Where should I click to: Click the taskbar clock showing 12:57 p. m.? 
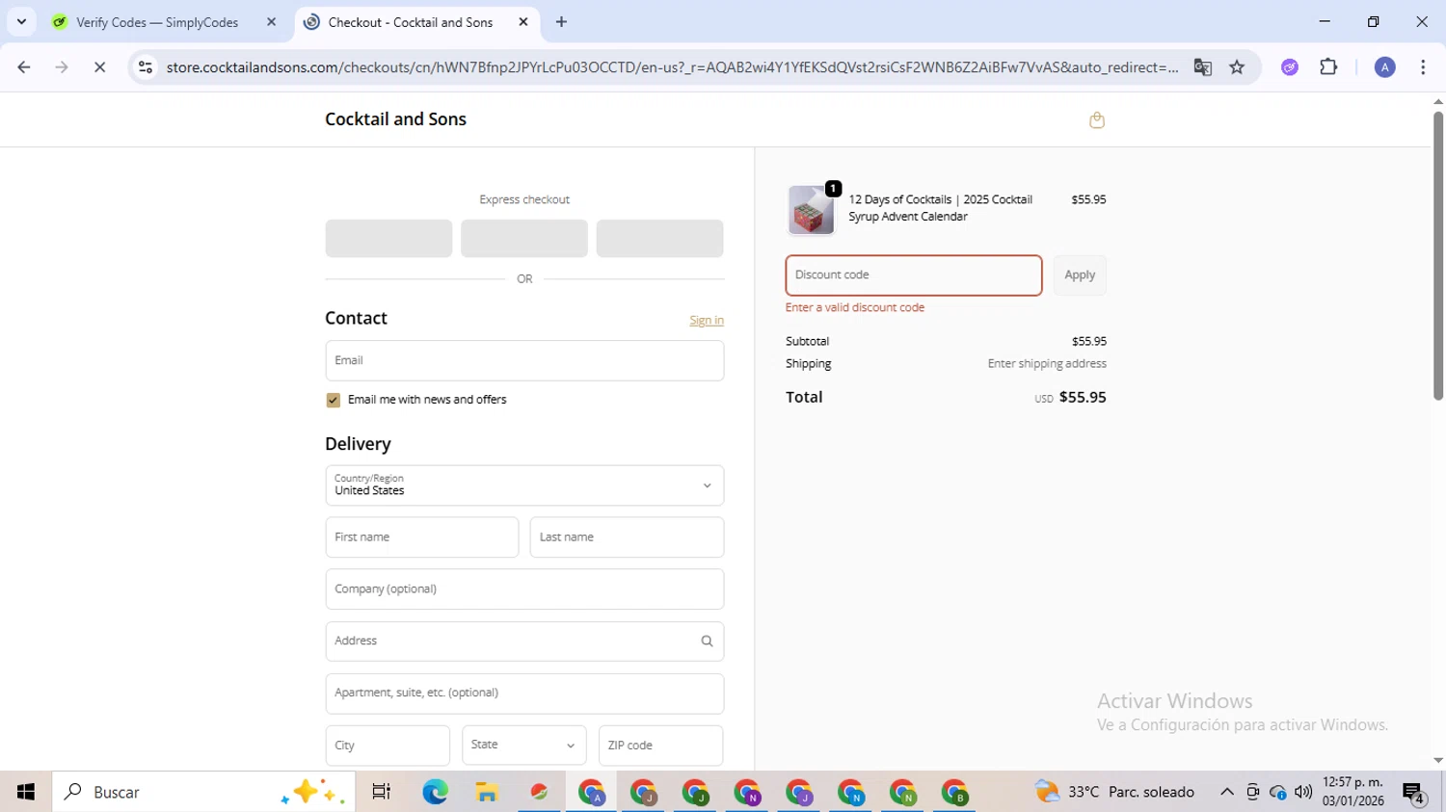point(1353,792)
